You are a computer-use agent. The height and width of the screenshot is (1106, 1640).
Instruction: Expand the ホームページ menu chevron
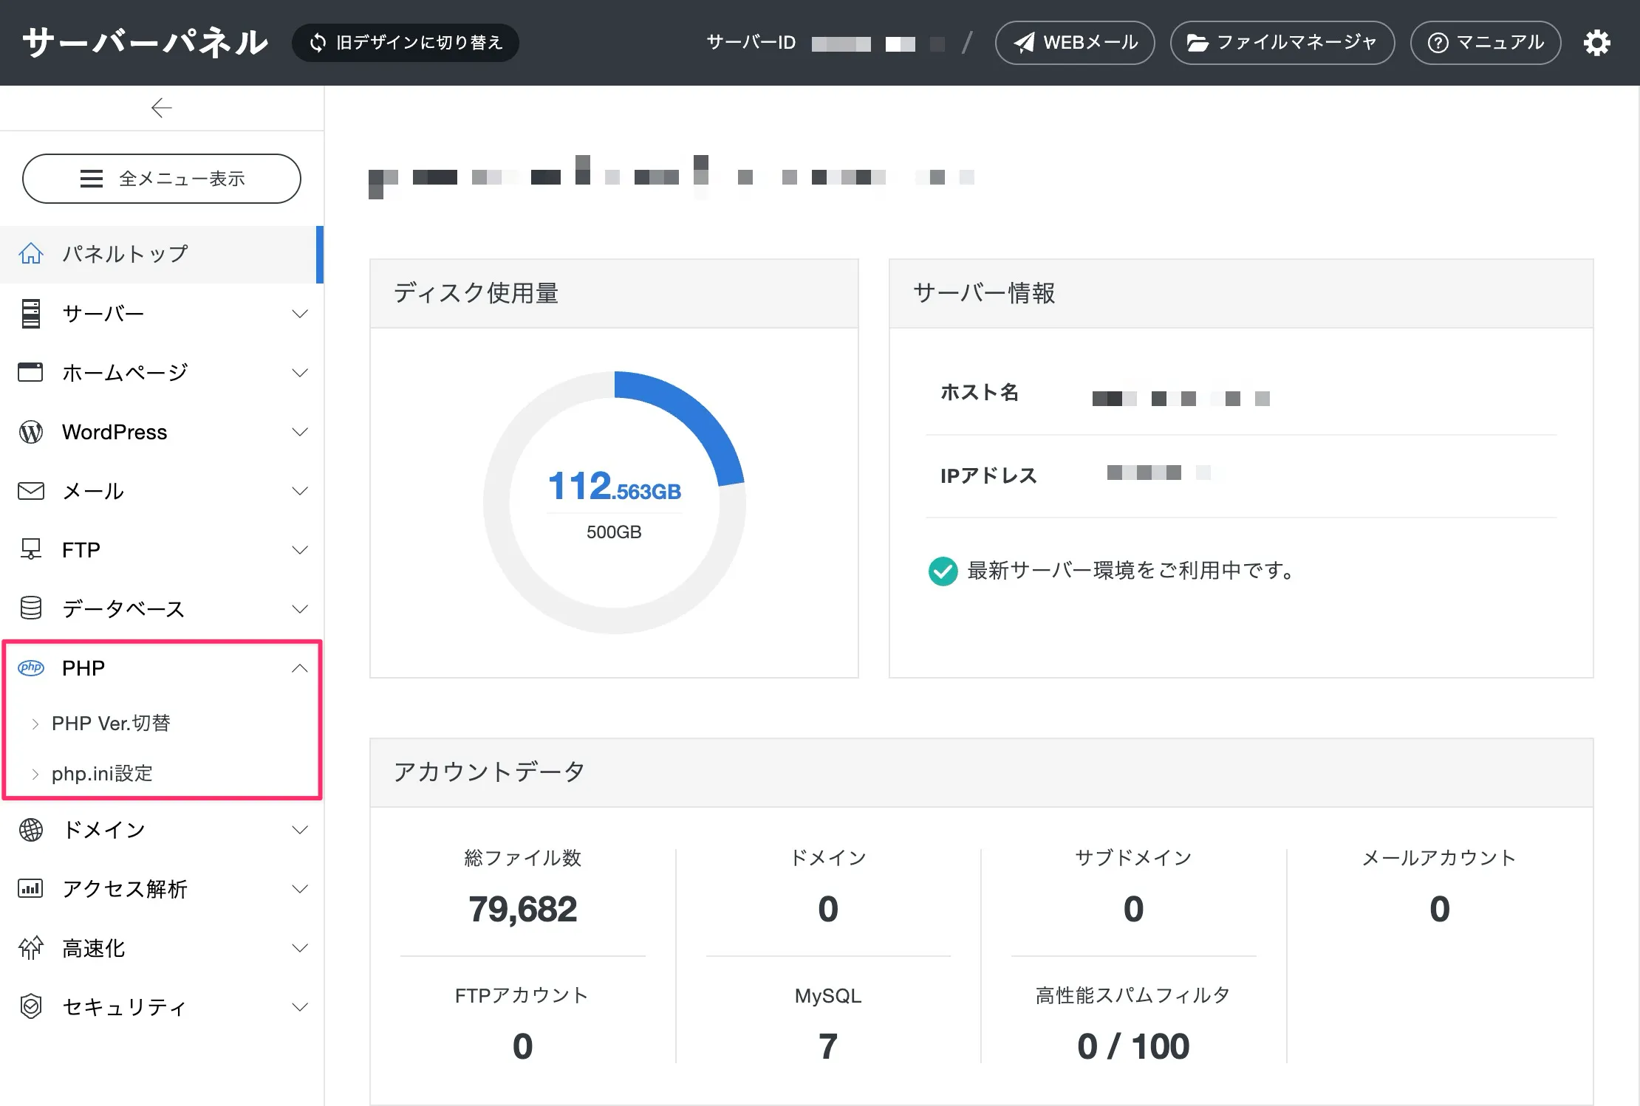(299, 373)
